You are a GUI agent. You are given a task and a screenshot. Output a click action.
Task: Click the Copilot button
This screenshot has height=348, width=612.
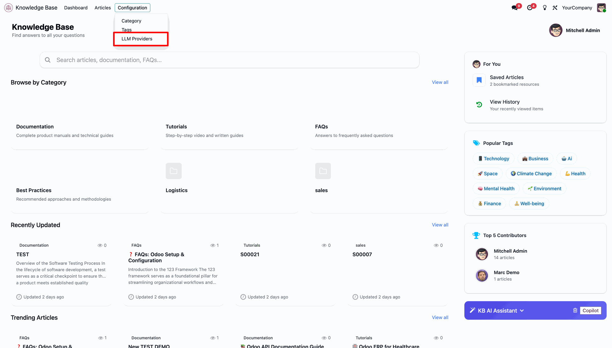point(591,310)
